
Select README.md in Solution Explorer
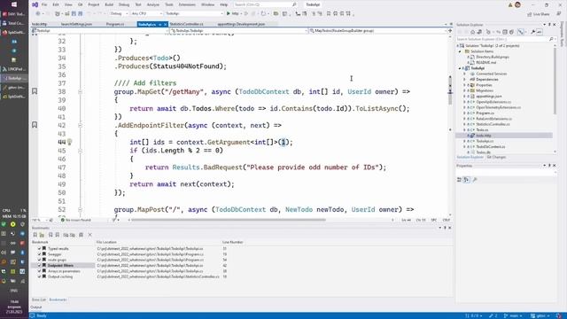click(486, 63)
